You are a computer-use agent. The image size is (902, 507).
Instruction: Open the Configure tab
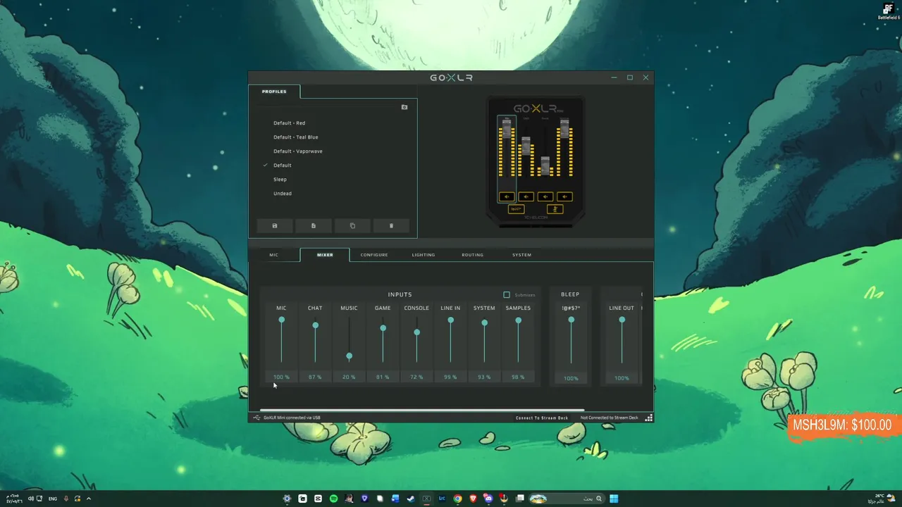(x=374, y=255)
